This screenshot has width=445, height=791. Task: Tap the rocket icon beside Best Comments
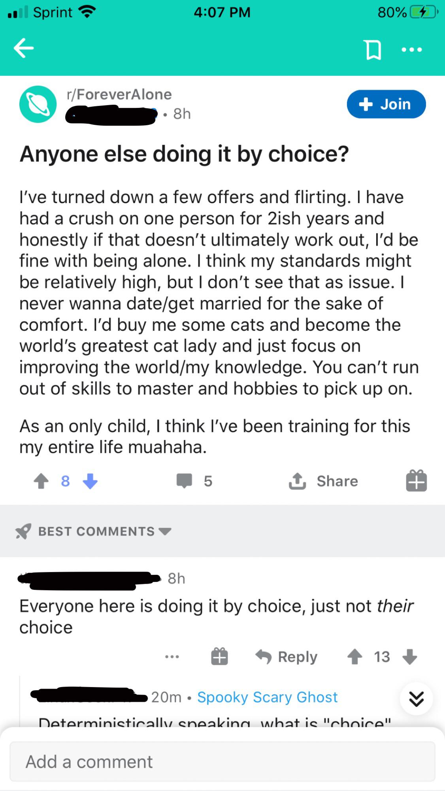click(x=23, y=531)
